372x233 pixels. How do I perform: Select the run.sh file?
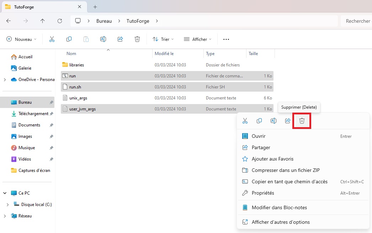(x=167, y=87)
